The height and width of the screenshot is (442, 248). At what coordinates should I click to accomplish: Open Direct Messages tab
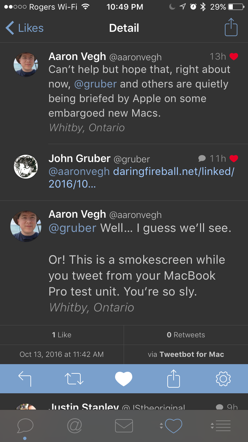[124, 425]
